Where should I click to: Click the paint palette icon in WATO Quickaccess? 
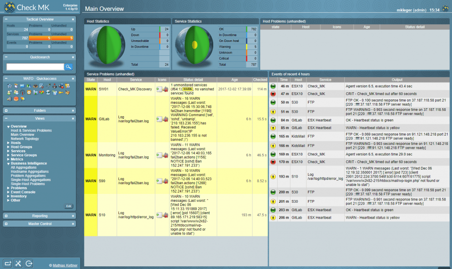click(67, 93)
